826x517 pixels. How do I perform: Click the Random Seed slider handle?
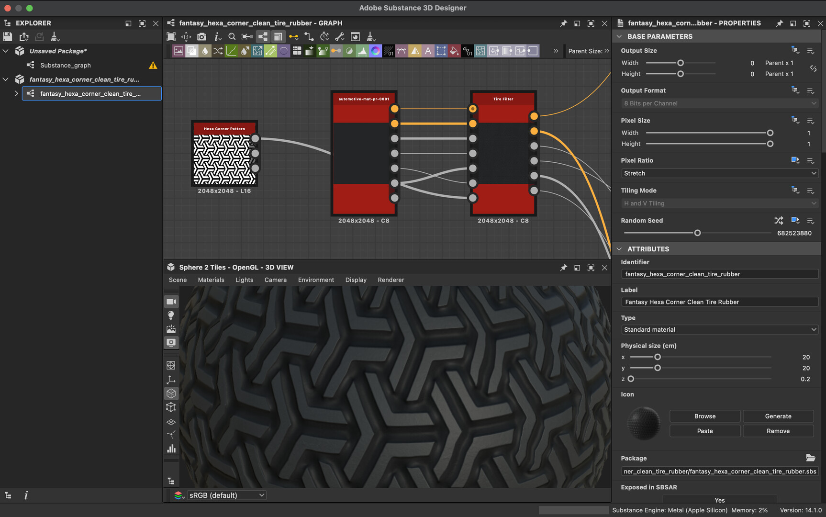click(697, 233)
